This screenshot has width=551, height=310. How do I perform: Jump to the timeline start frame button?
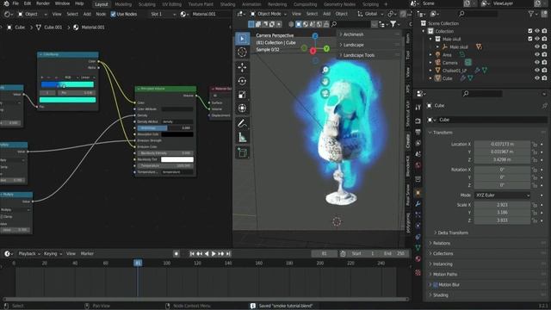(192, 254)
